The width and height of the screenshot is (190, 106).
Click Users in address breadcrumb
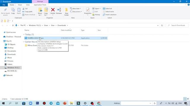tap(46, 25)
